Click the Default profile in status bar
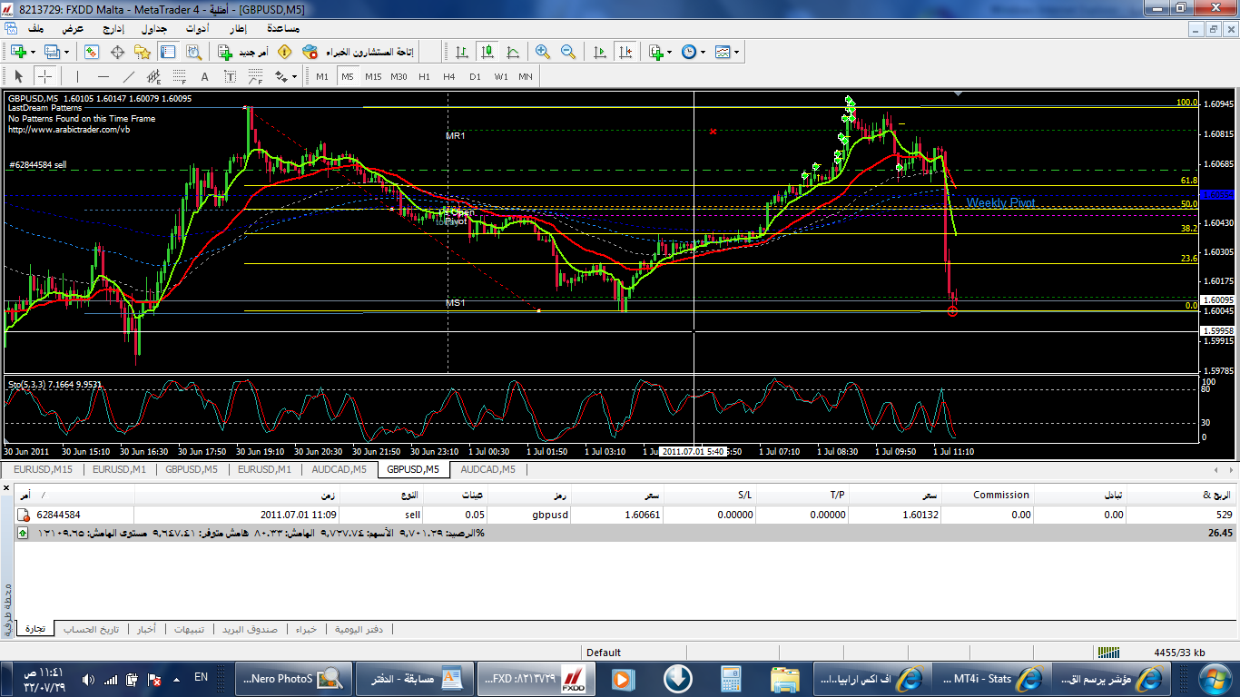 point(604,652)
